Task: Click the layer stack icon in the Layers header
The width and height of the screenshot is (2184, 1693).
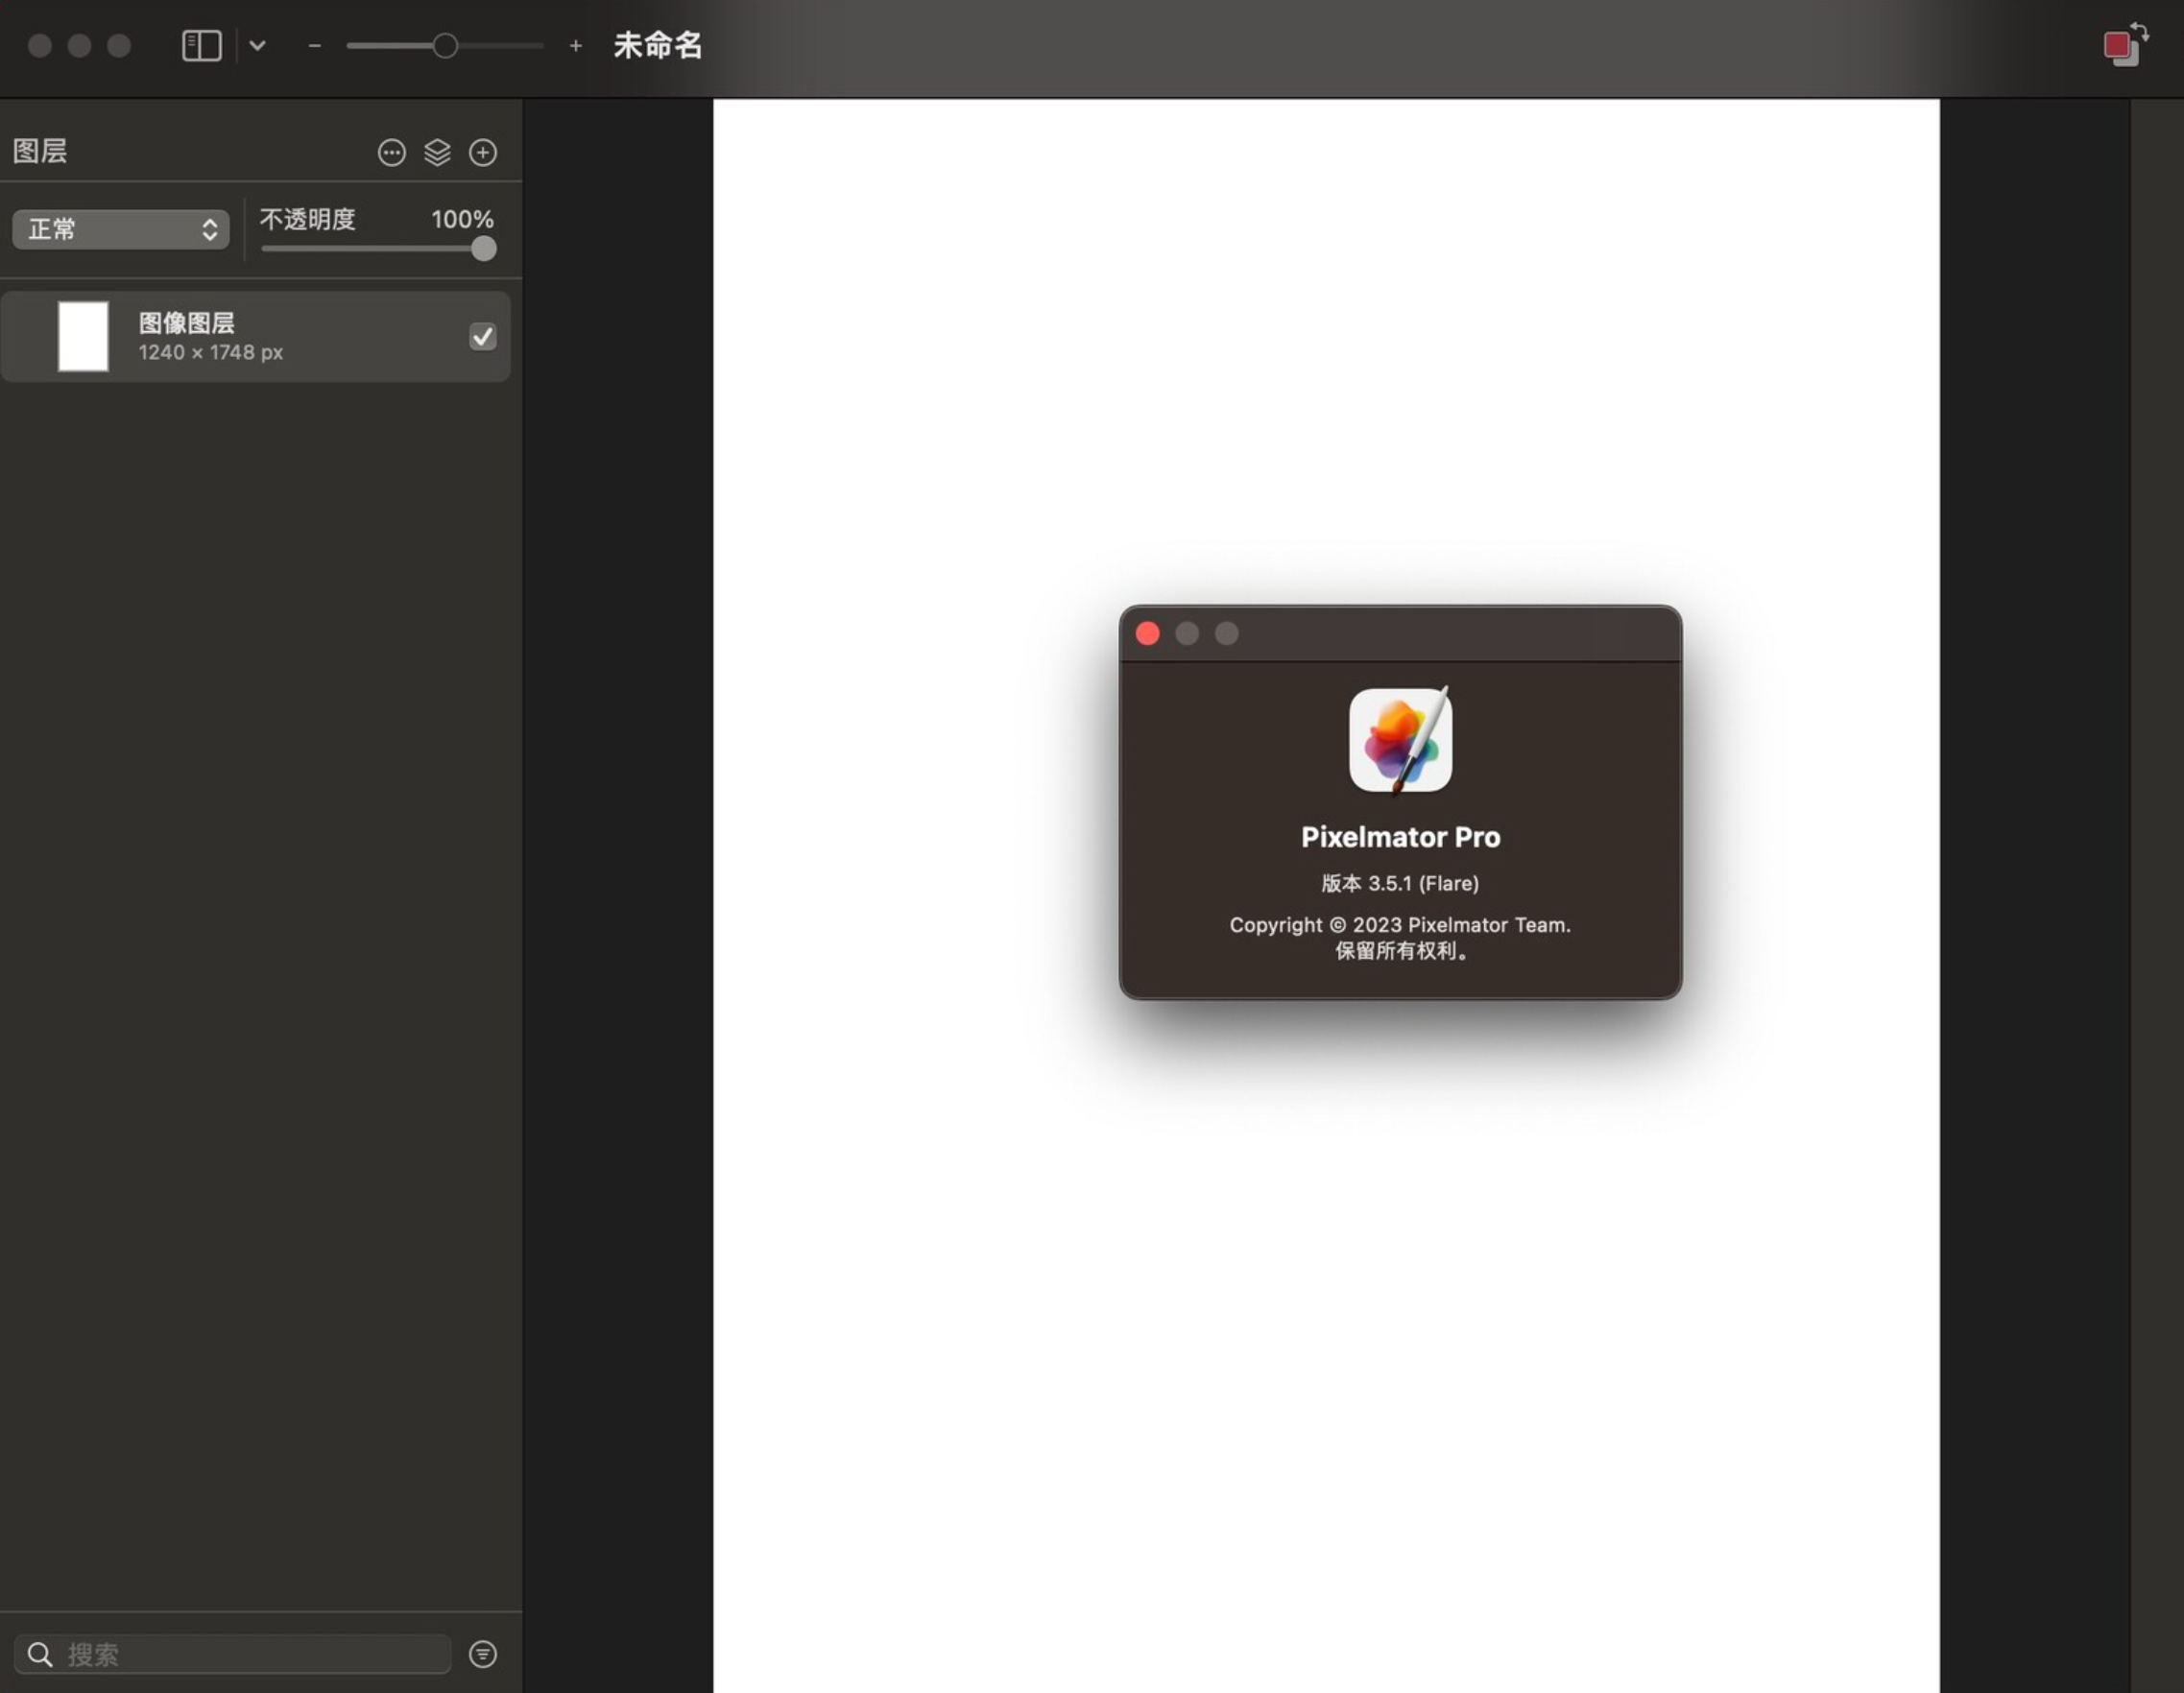Action: [437, 152]
